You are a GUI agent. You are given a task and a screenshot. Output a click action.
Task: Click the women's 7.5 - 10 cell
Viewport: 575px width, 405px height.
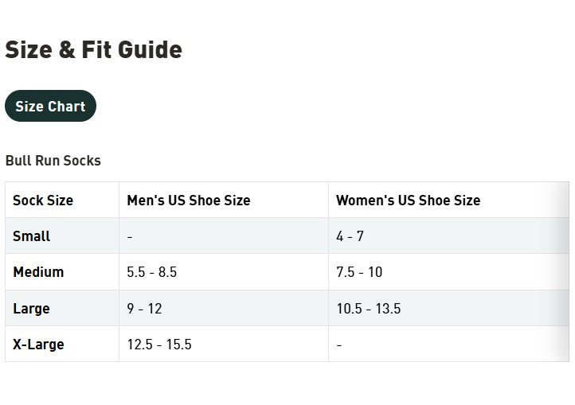pos(359,272)
